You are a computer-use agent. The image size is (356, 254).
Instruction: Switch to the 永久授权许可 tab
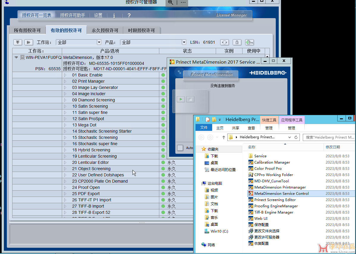tap(105, 30)
